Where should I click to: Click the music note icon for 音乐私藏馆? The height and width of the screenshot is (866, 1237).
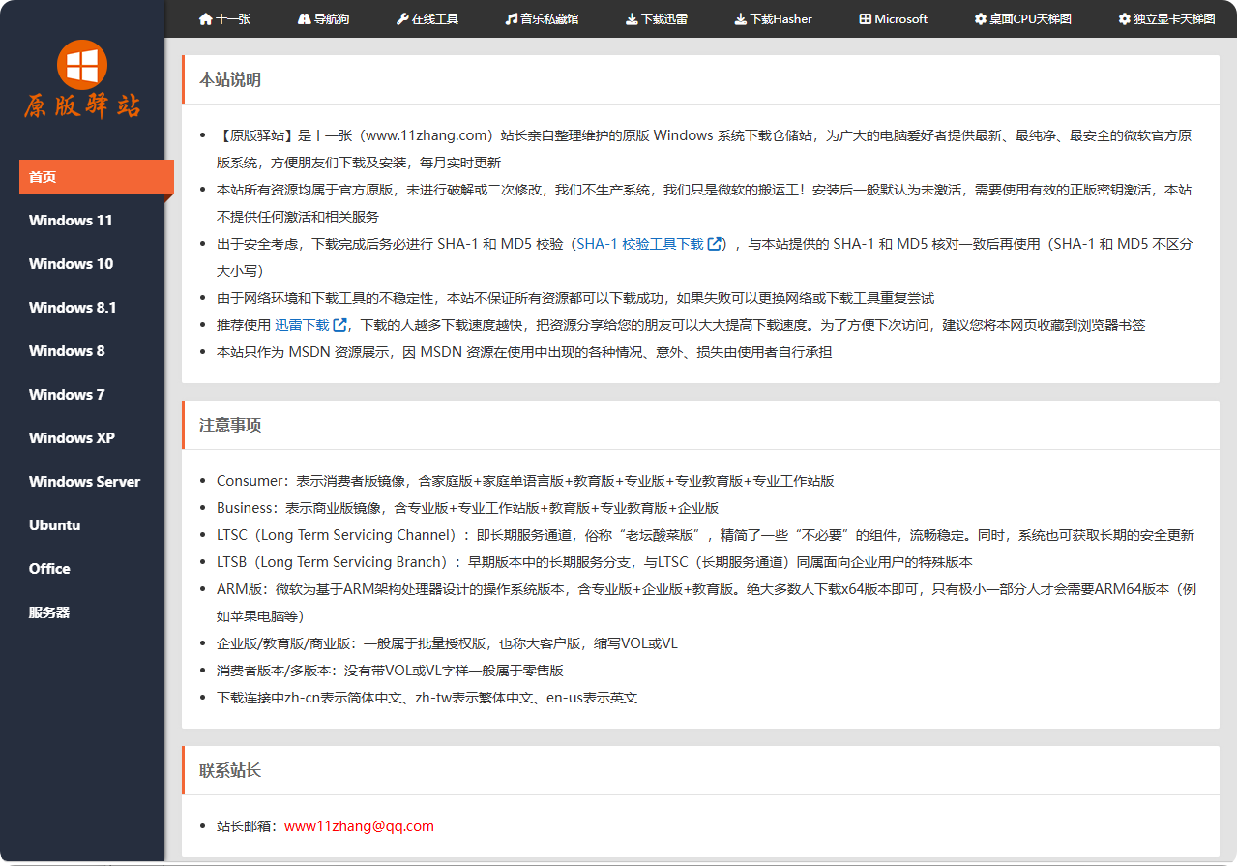coord(511,18)
